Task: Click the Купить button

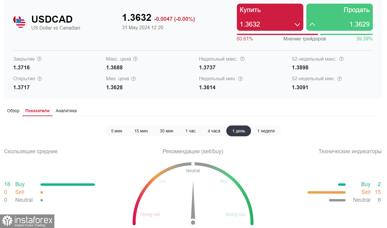Action: pyautogui.click(x=270, y=17)
